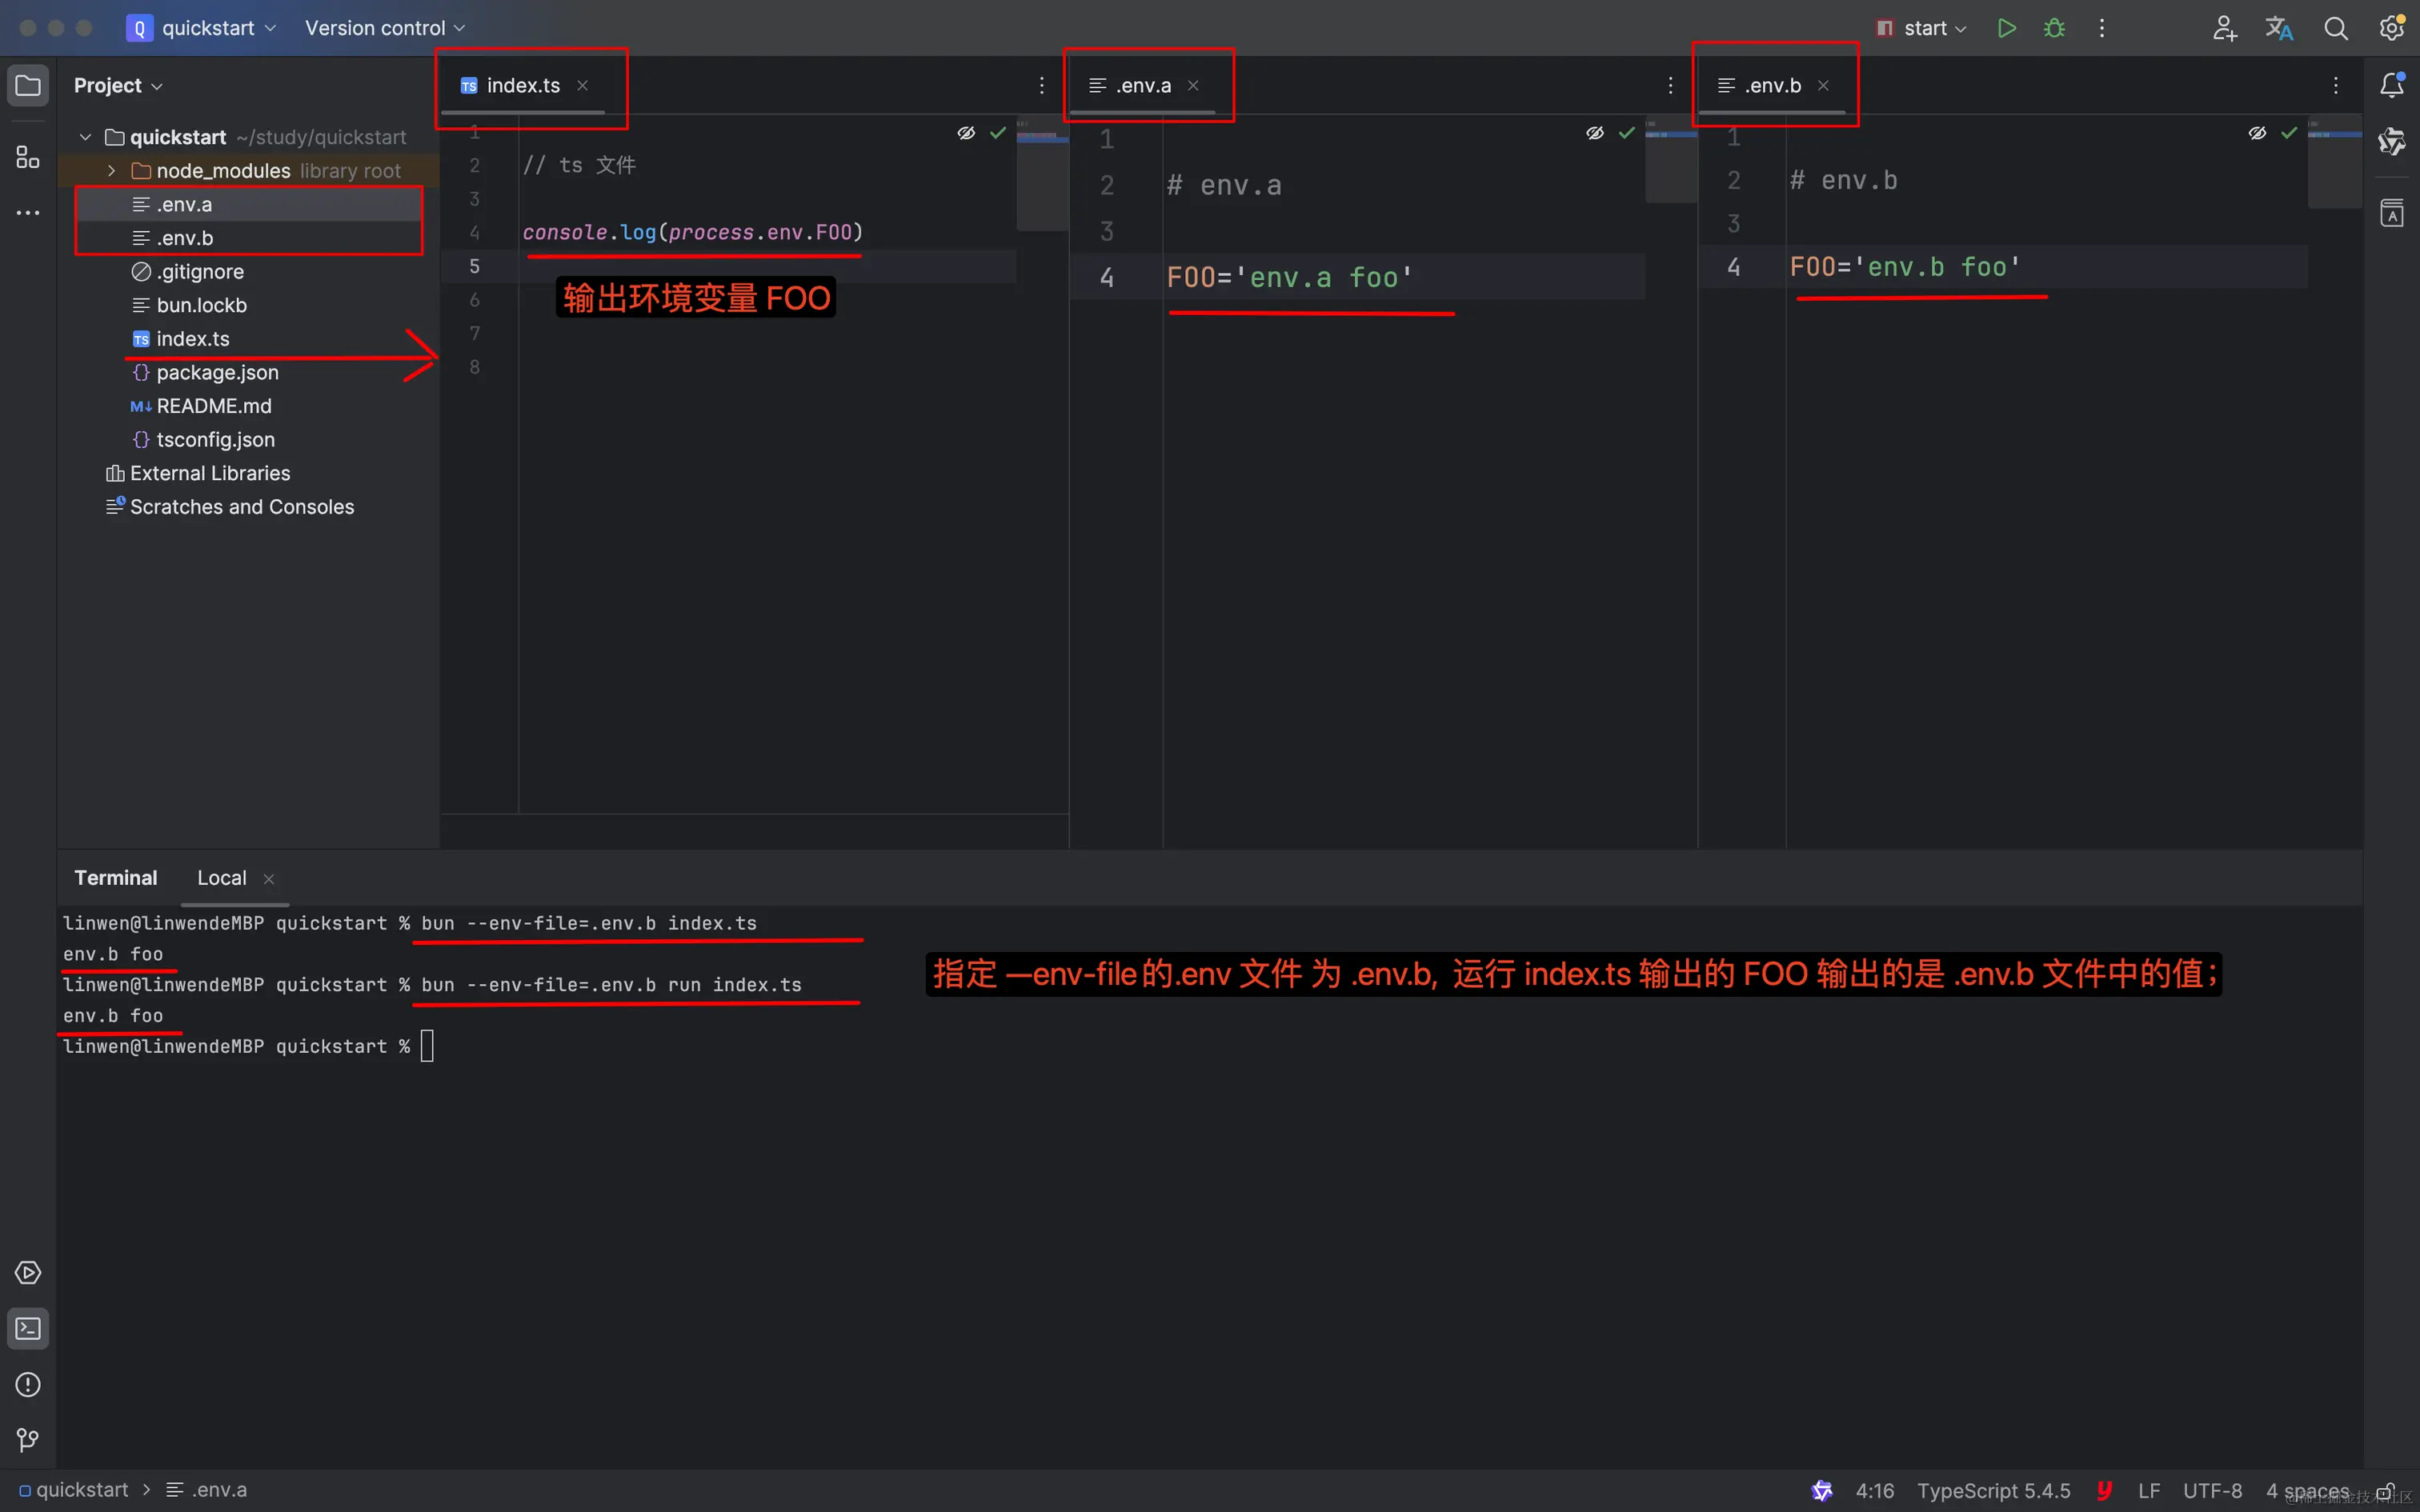Select .gitignore in project tree
This screenshot has height=1512, width=2420.
(249, 272)
